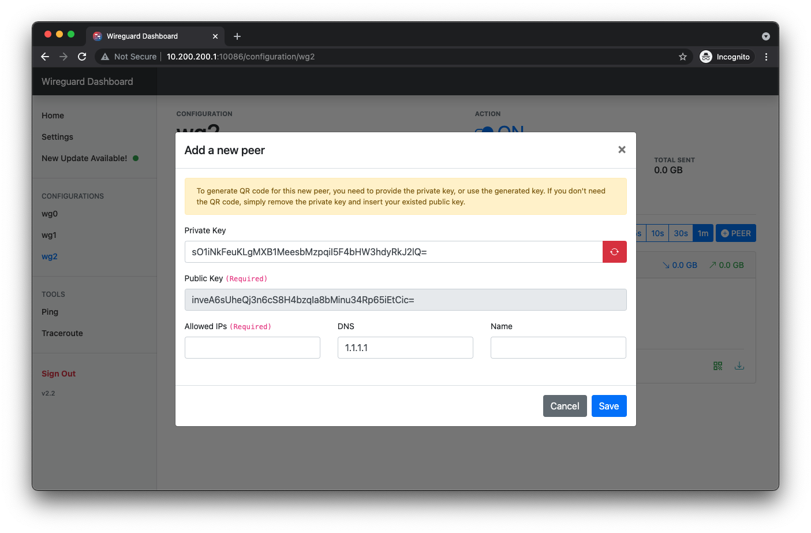Viewport: 811px width, 533px height.
Task: Select the 30s refresh interval
Action: tap(681, 233)
